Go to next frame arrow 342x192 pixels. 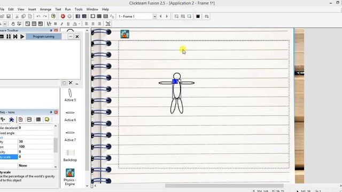(167, 17)
